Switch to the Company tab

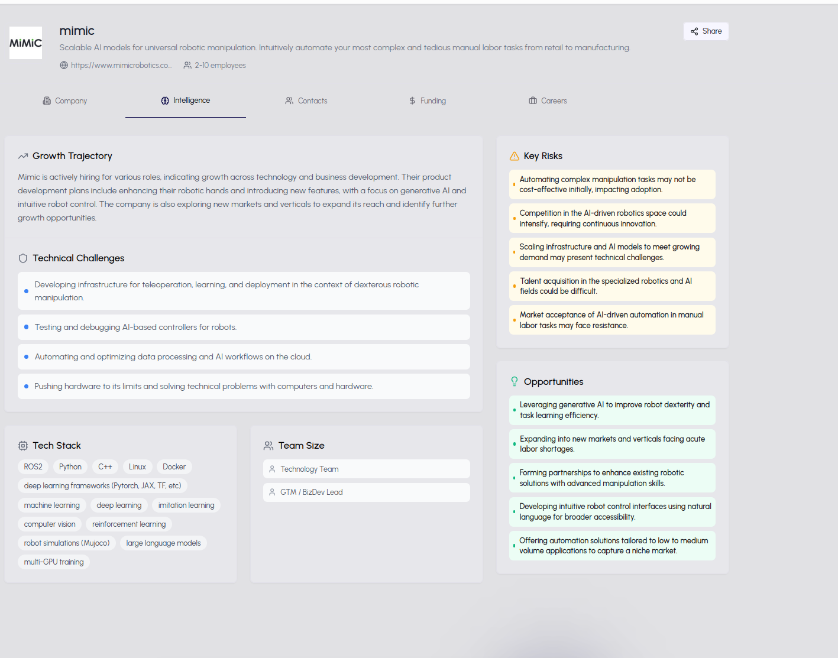[65, 101]
